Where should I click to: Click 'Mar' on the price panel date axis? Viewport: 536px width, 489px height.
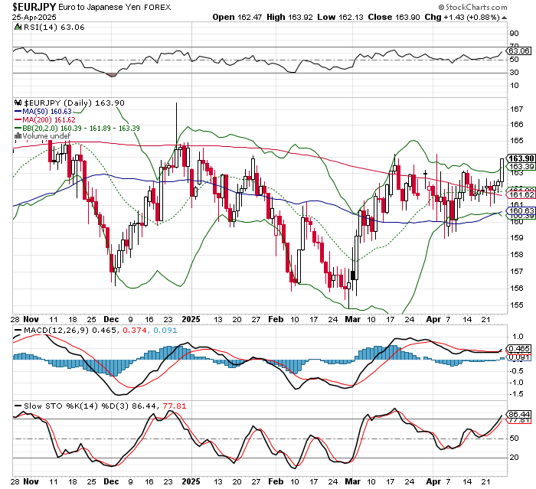coord(352,320)
